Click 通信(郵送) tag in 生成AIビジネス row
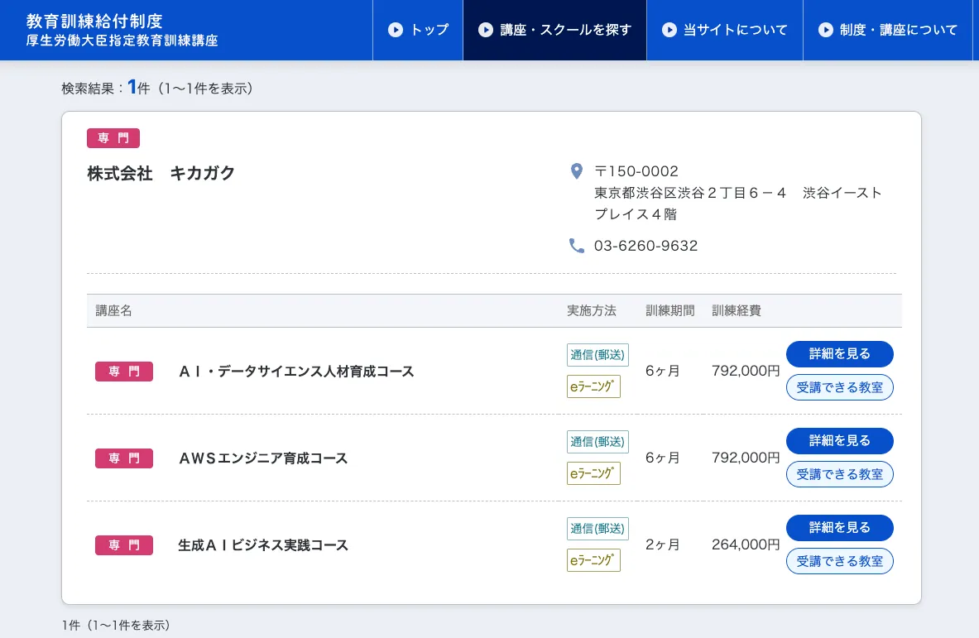Image resolution: width=979 pixels, height=638 pixels. [x=597, y=528]
